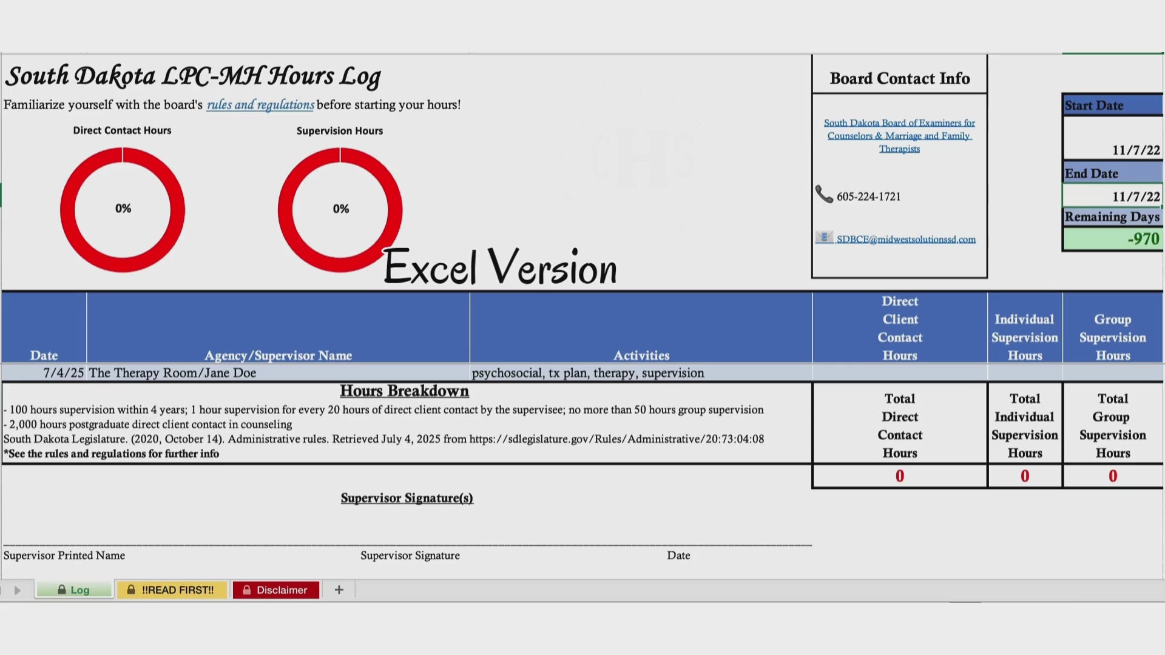The height and width of the screenshot is (655, 1165).
Task: Select the phone number 605-224-1721
Action: (x=868, y=196)
